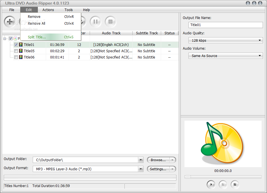
Task: Click Title05's No Subtitle cell
Action: point(146,51)
